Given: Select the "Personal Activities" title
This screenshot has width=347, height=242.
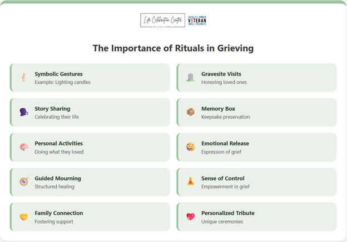Looking at the screenshot, I should 58,144.
